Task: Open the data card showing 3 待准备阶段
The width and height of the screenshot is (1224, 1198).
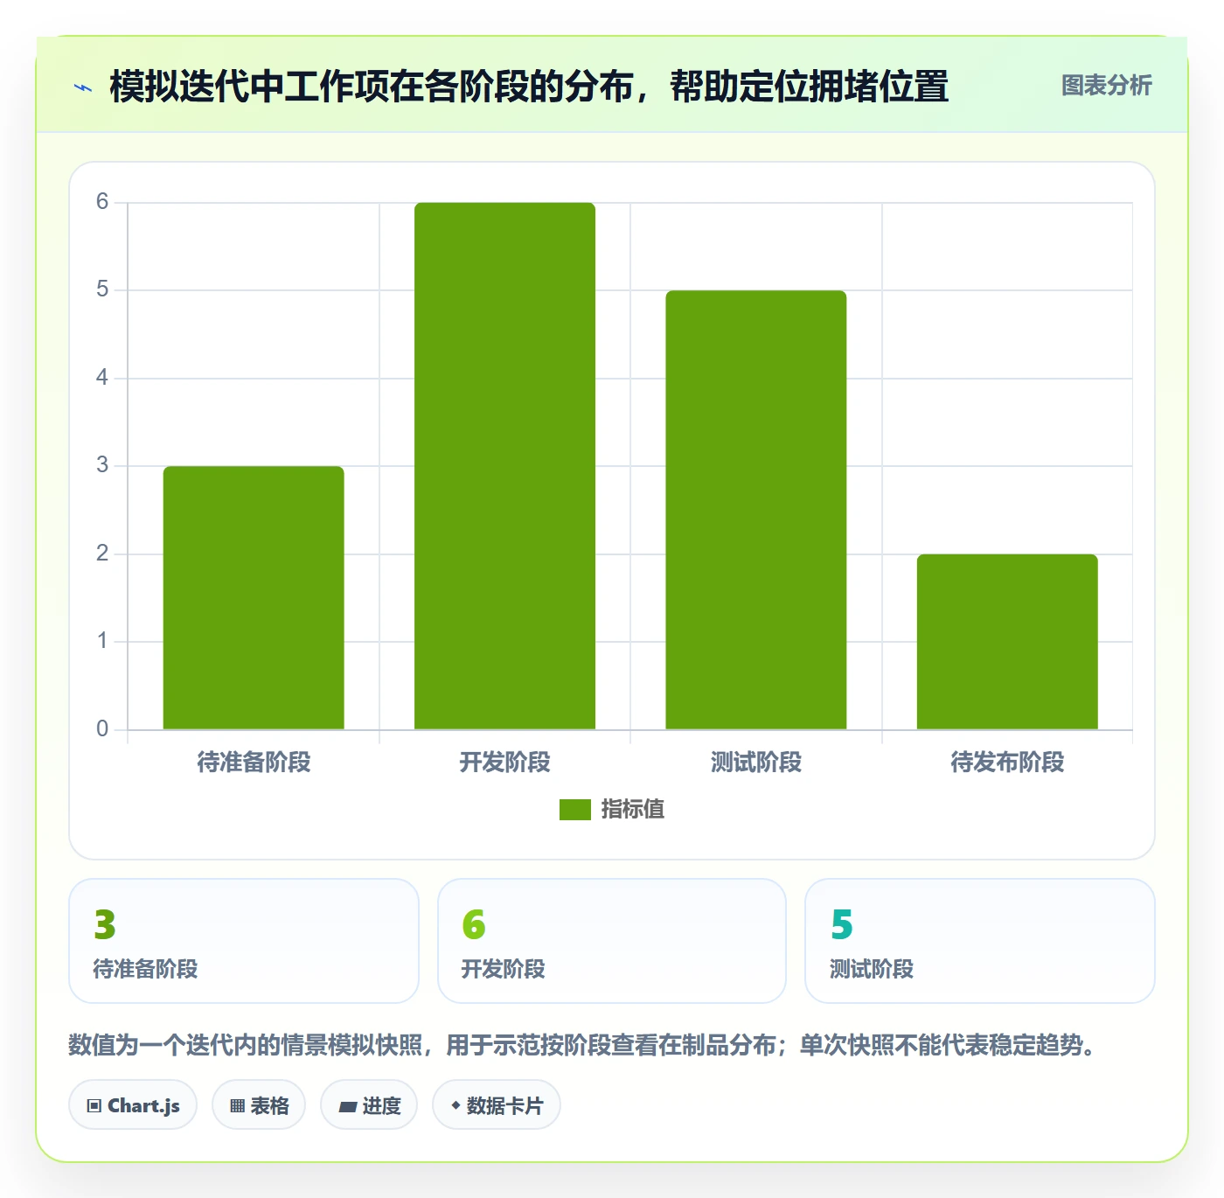Action: (244, 941)
